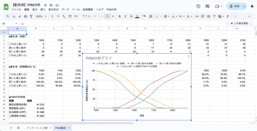Expand the font family dropdown
Image resolution: width=257 pixels, height=131 pixels.
[89, 16]
